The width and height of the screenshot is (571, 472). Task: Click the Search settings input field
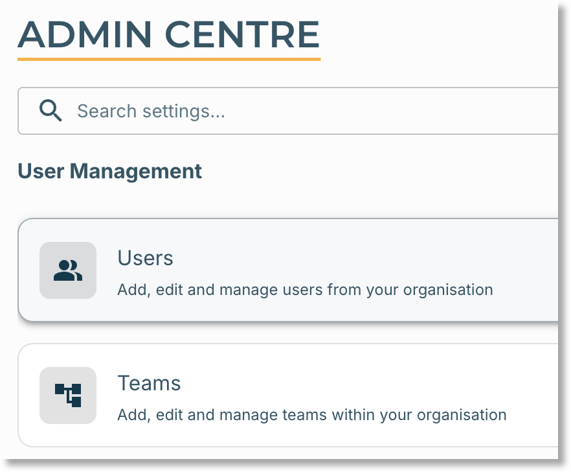click(287, 111)
